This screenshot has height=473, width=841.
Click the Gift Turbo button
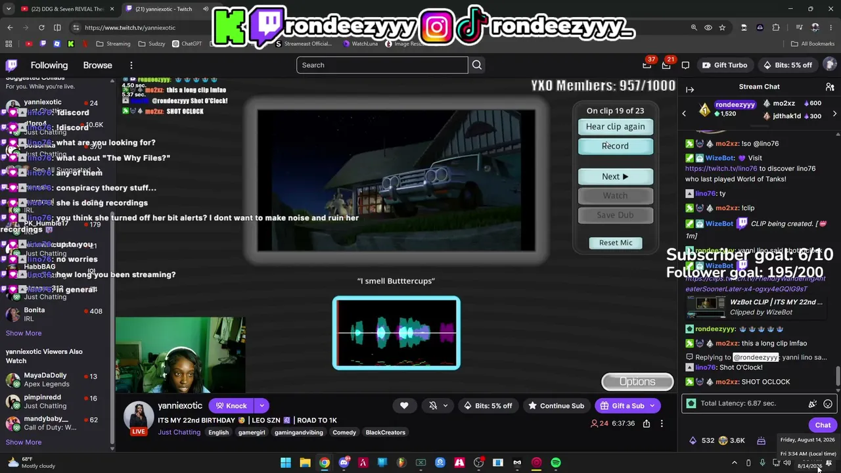click(724, 65)
